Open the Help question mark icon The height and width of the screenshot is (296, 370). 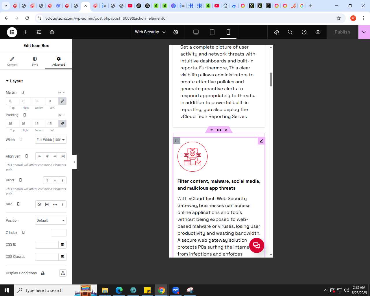coord(304,32)
